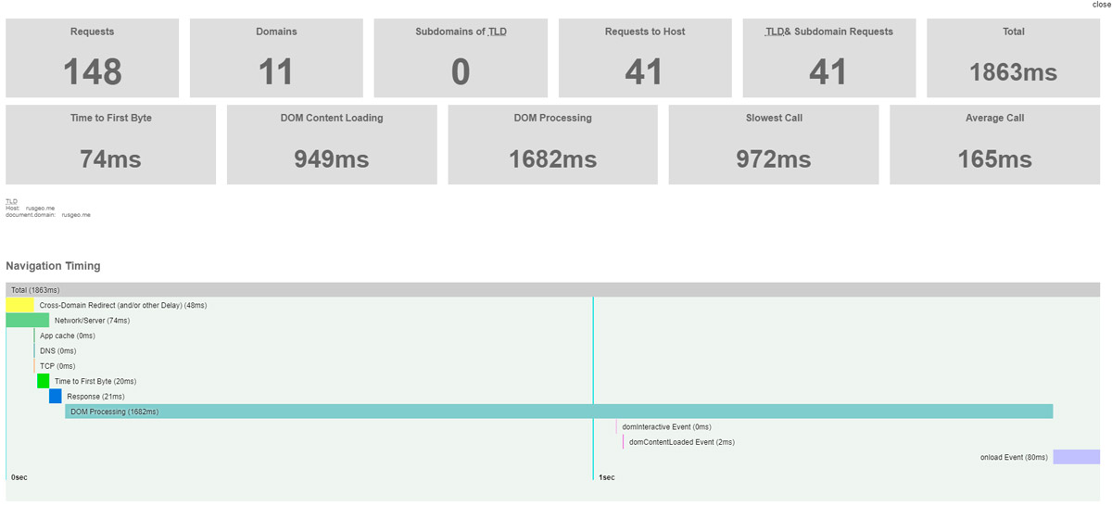This screenshot has width=1112, height=507.
Task: Click the close link in the corner
Action: [1102, 5]
